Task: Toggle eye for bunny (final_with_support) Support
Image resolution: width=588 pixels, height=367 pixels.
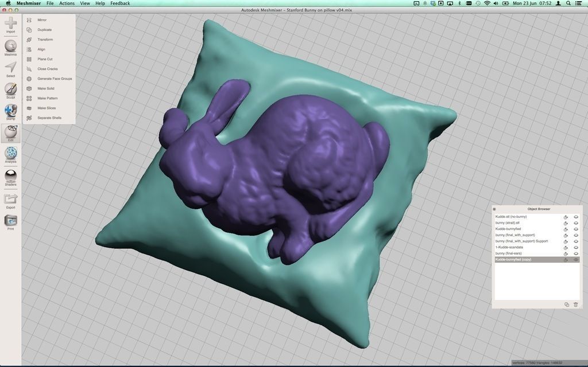Action: coord(576,241)
